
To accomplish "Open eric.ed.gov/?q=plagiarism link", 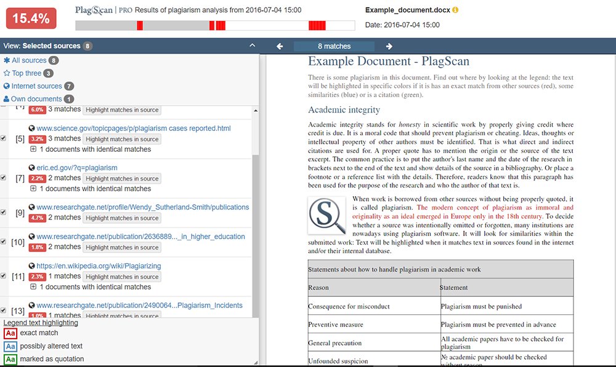I will (77, 168).
